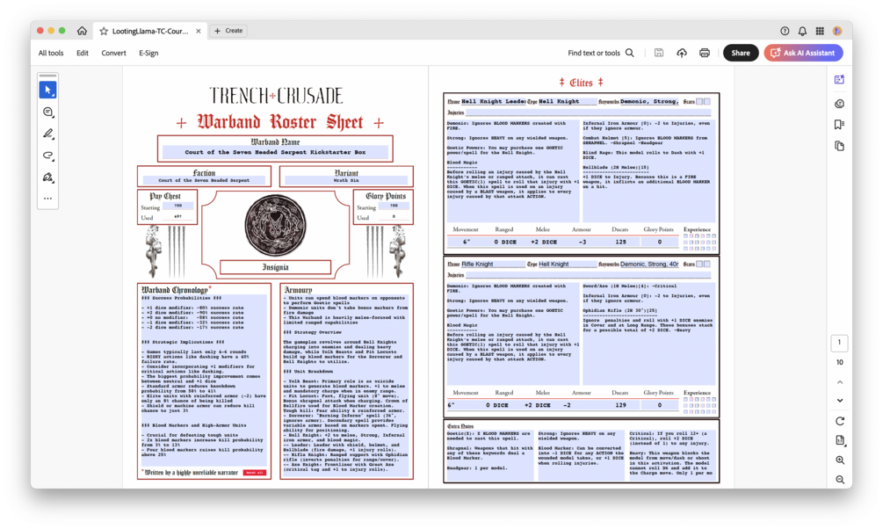Open the All tools menu

(51, 53)
